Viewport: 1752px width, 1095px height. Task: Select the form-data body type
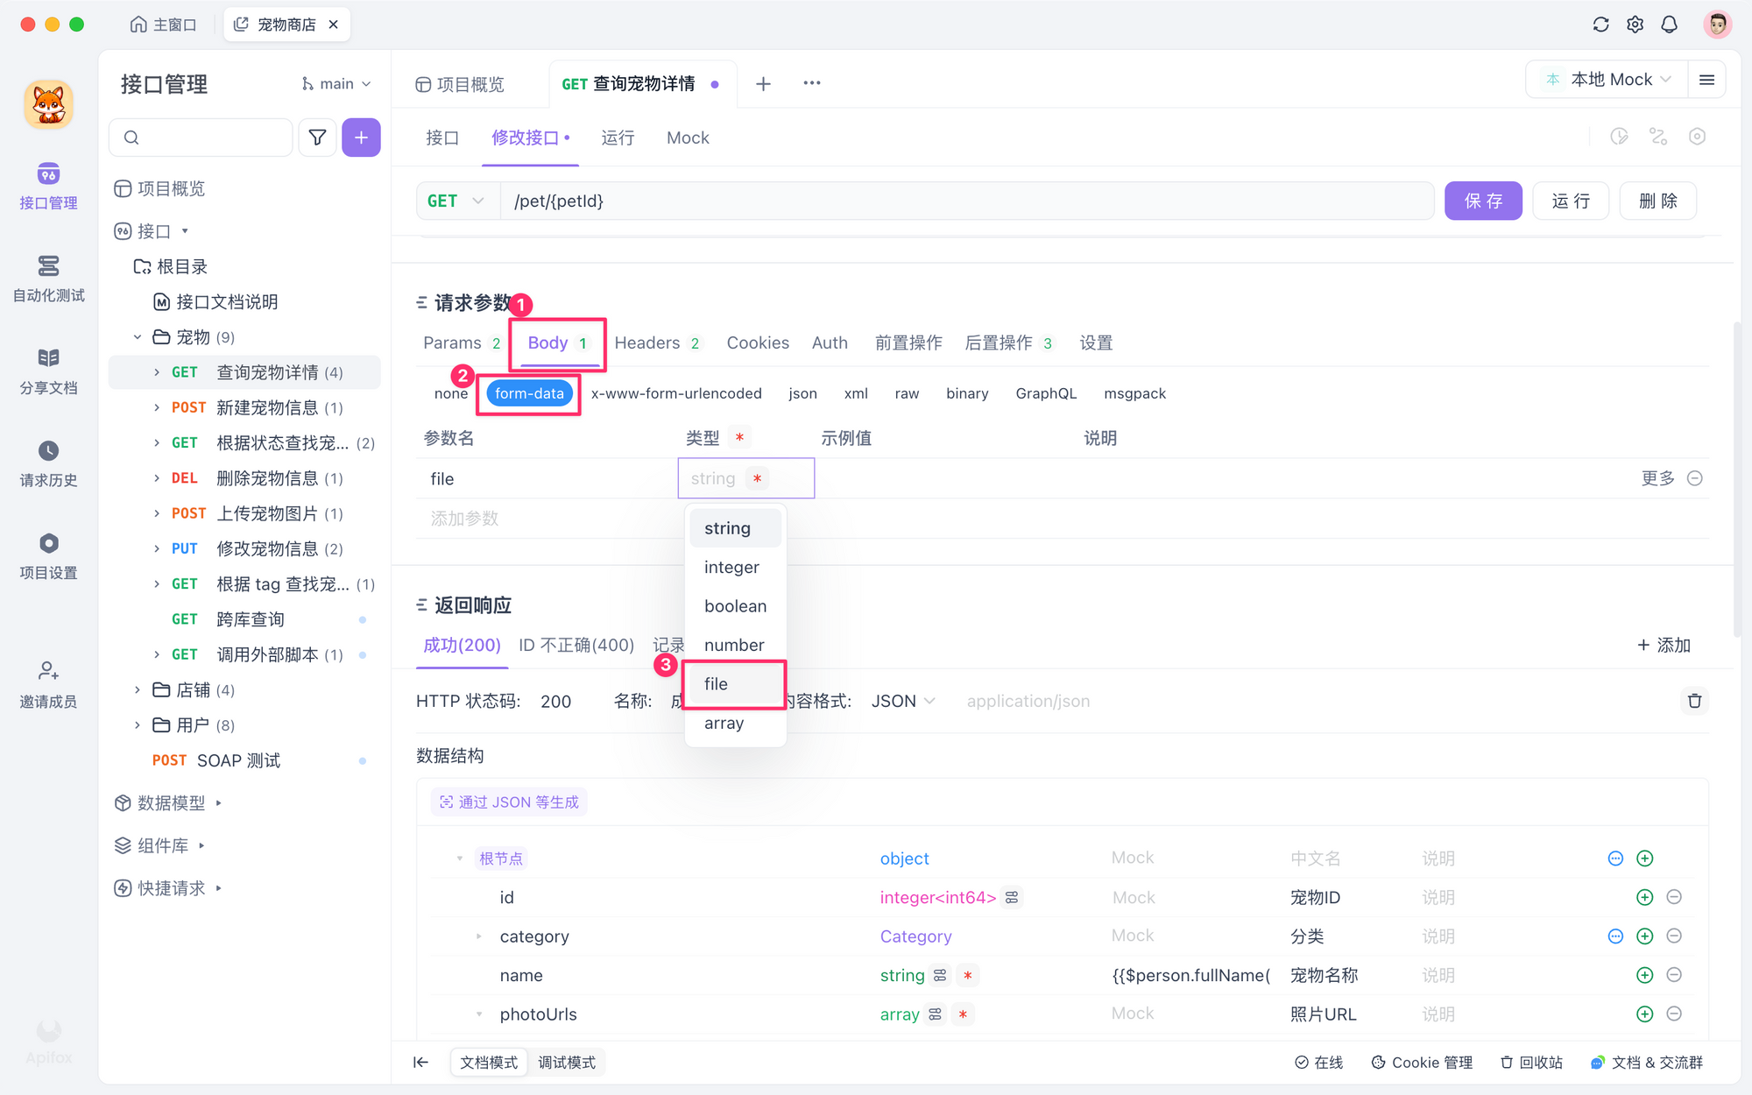click(x=529, y=394)
